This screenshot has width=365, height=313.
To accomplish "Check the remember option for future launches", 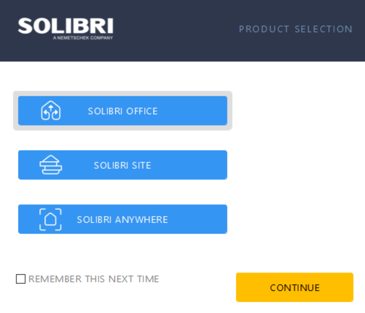I will (x=21, y=279).
